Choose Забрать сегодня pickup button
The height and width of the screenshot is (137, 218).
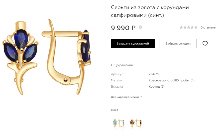point(178,43)
